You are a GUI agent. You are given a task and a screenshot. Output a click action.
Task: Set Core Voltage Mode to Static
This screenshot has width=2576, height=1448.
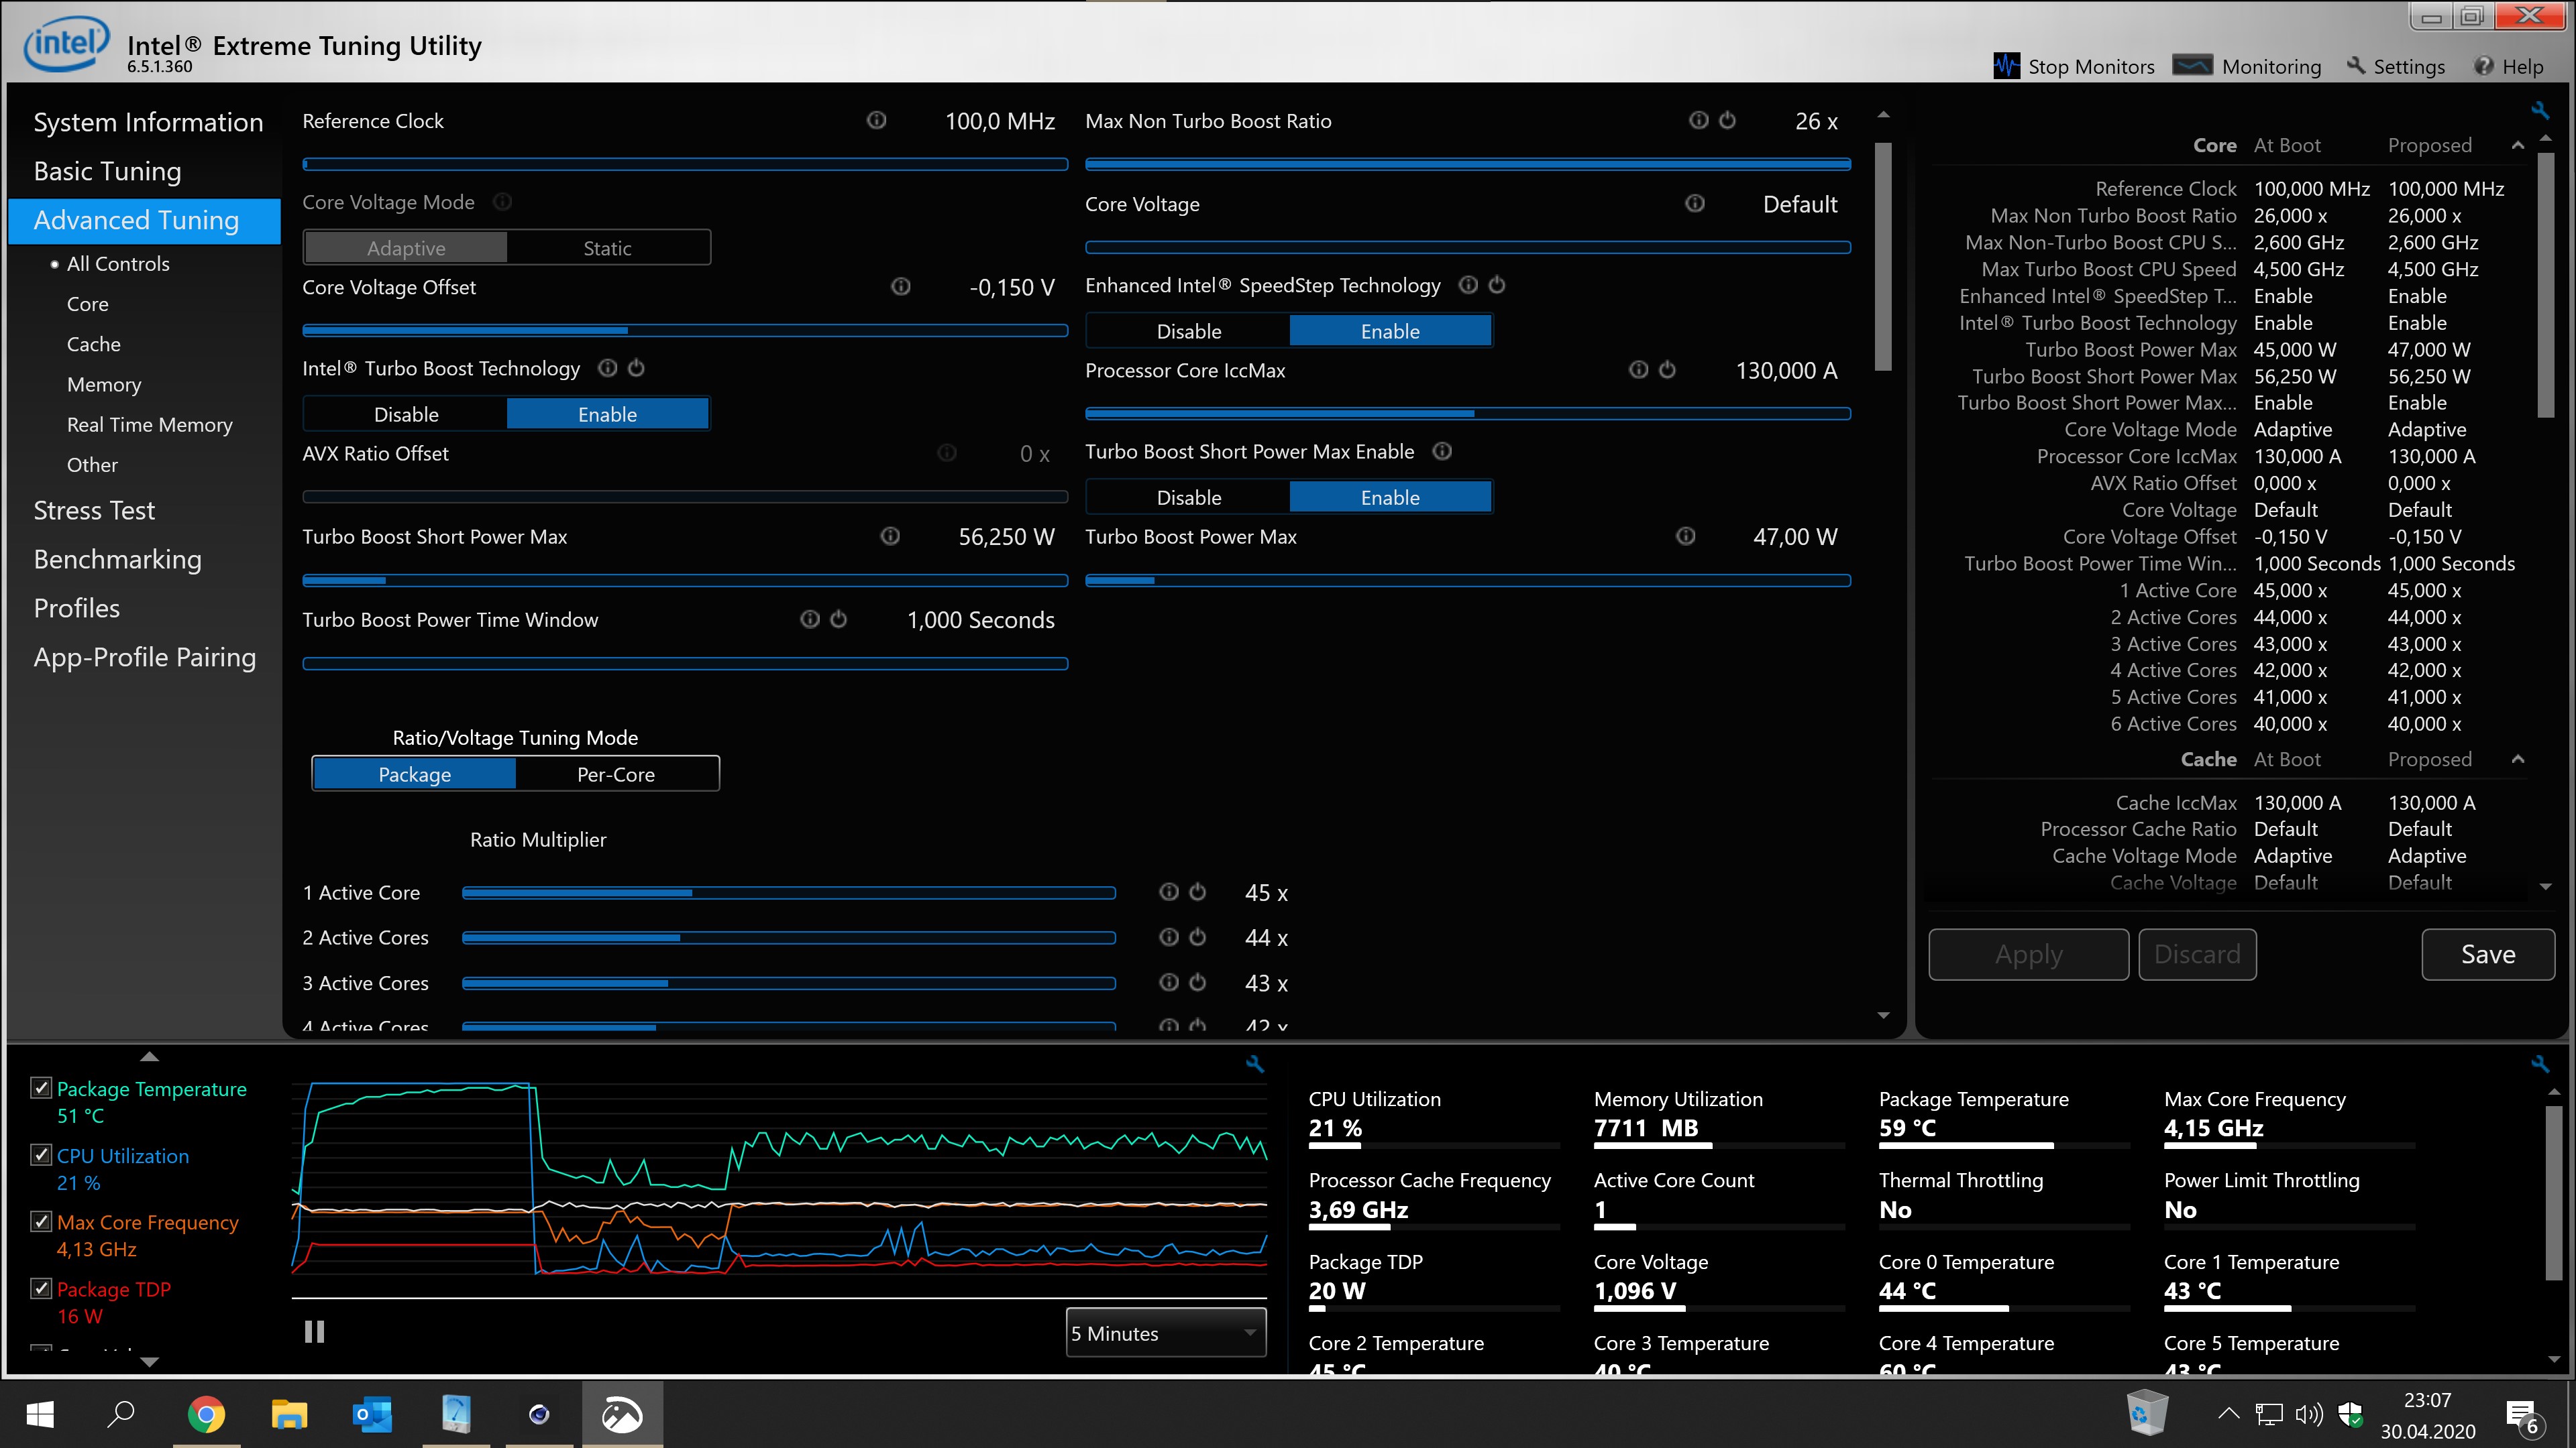[607, 248]
